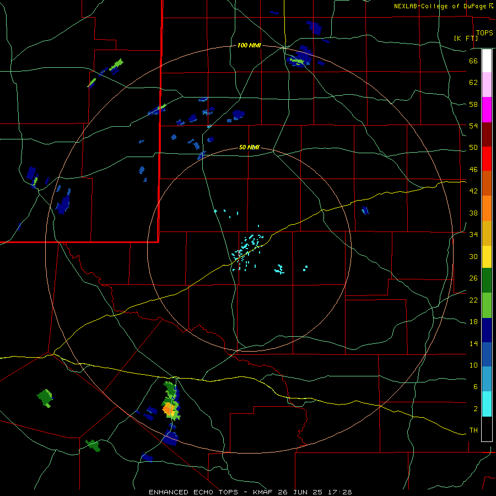Click the "42" legend value
This screenshot has width=496, height=496.
(x=473, y=191)
